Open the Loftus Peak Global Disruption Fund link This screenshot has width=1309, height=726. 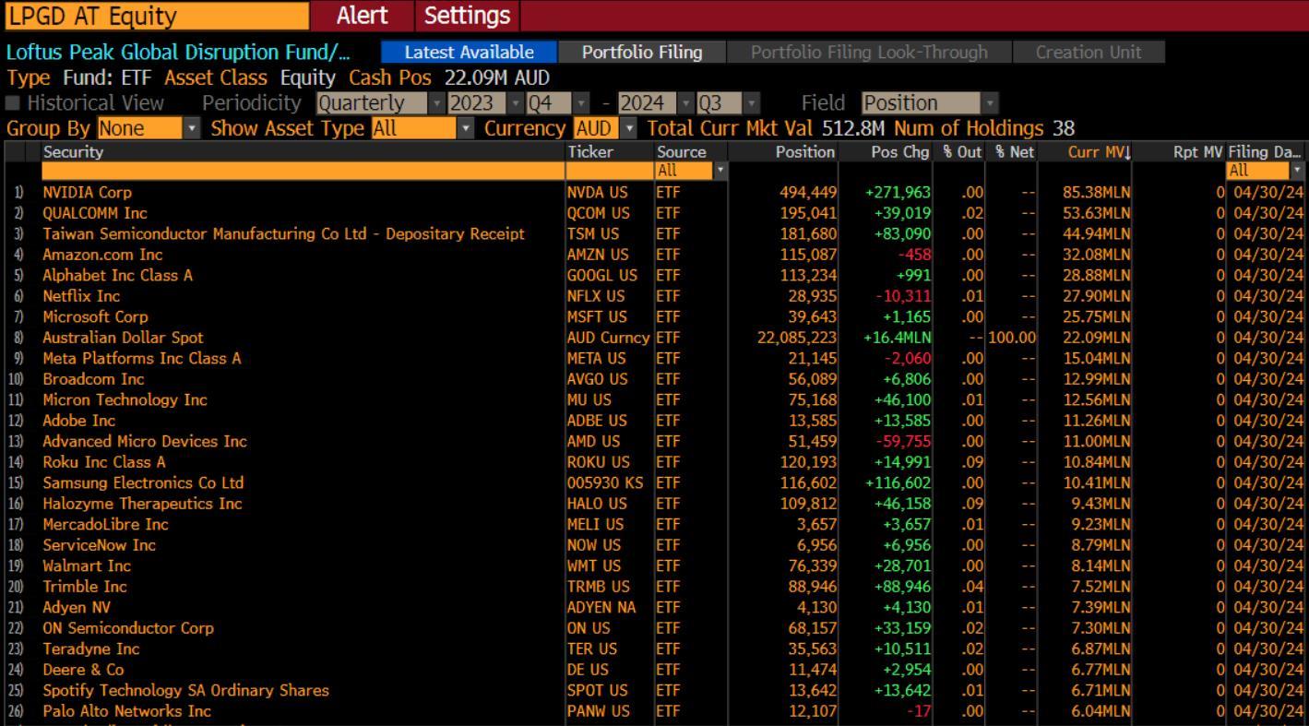point(178,53)
